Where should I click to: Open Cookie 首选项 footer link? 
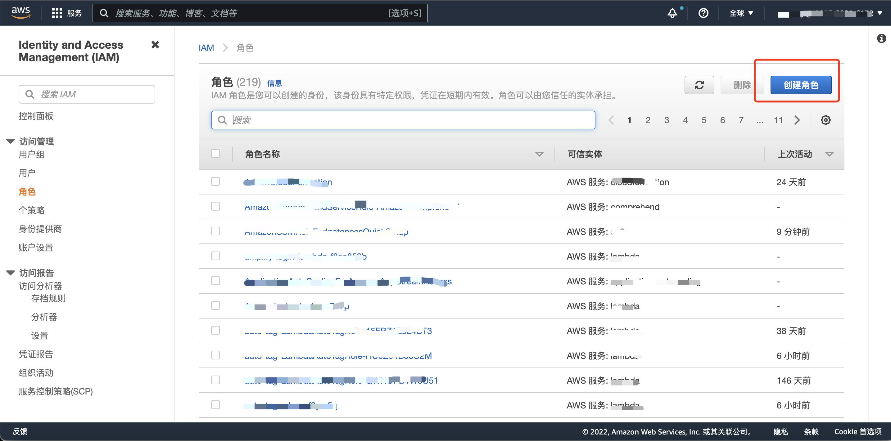tap(858, 432)
